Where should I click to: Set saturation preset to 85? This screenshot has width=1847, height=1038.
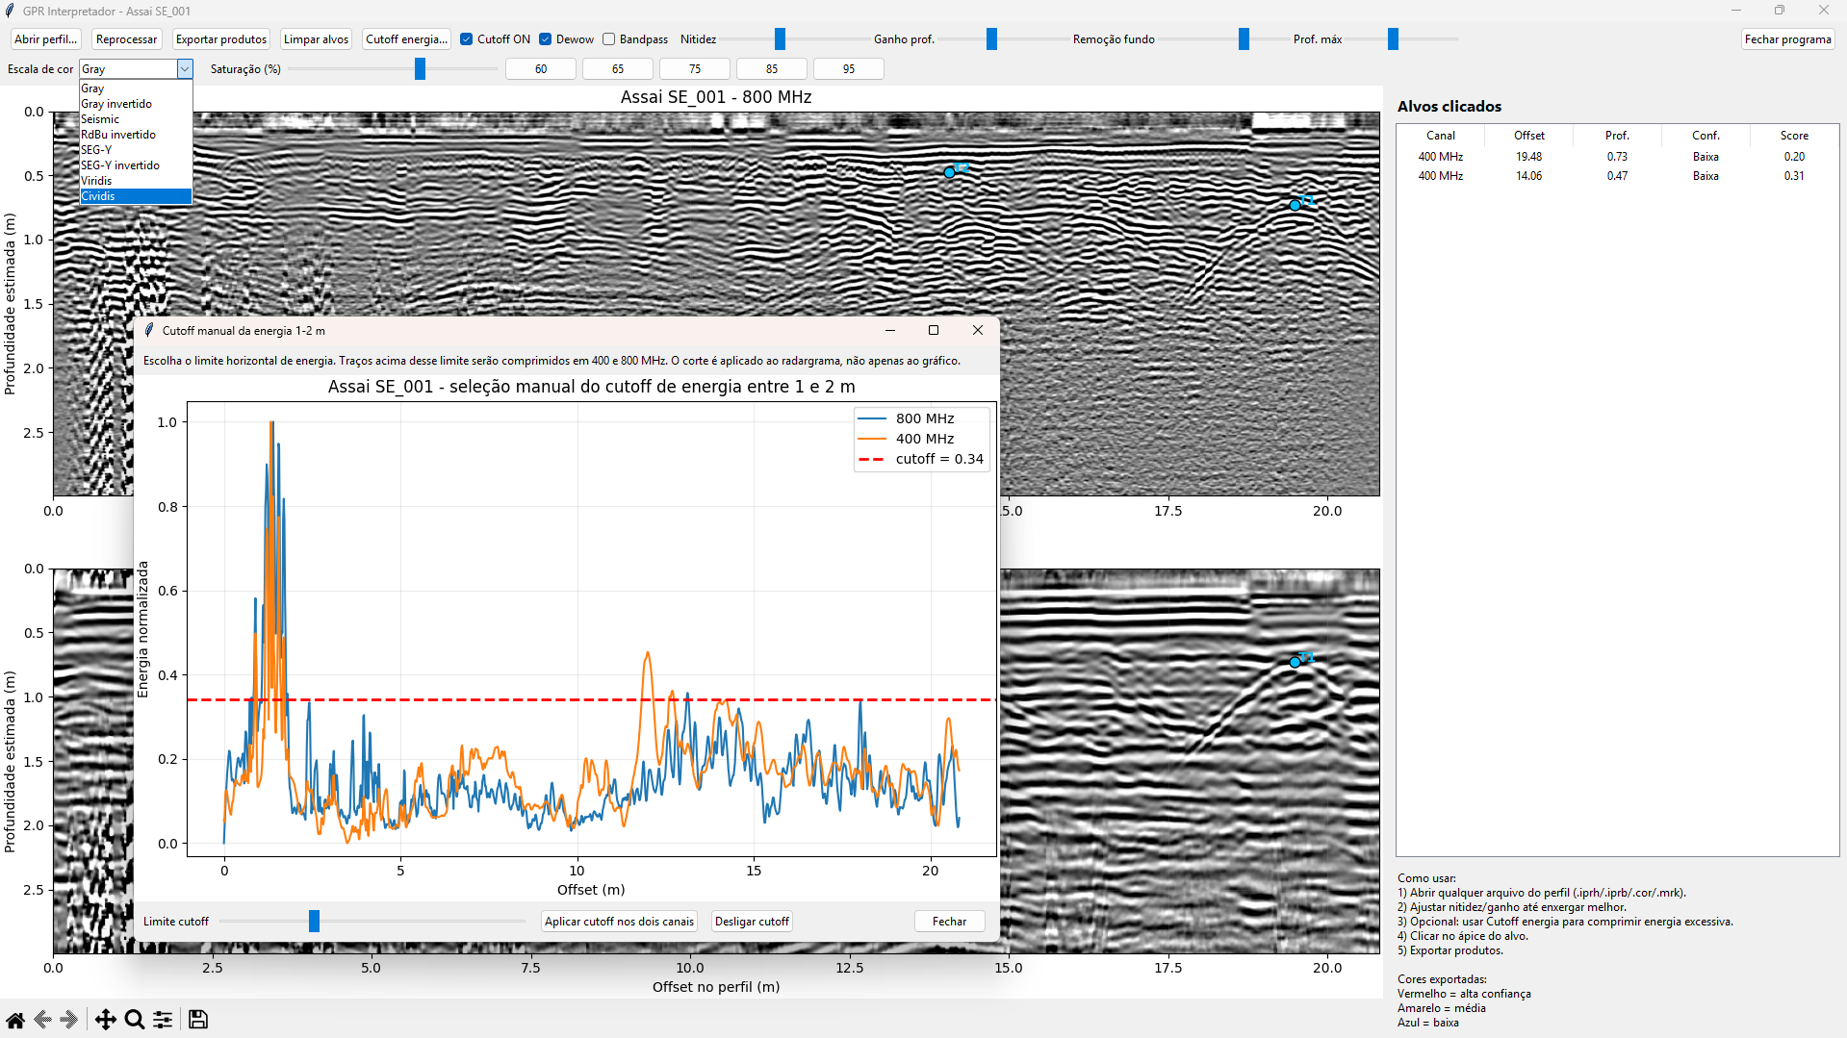tap(772, 69)
